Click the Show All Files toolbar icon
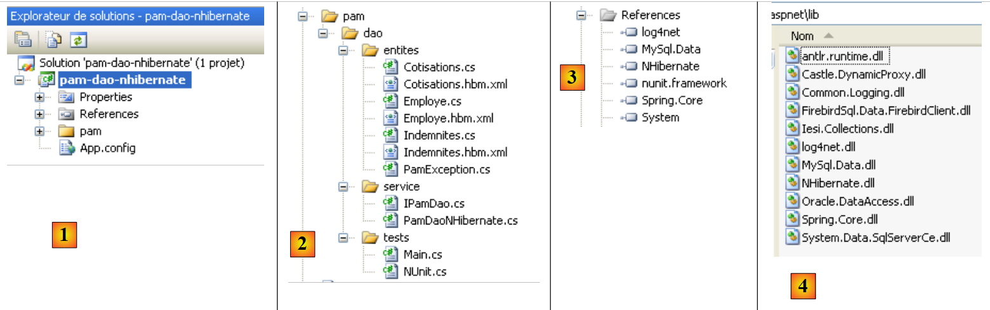 [x=53, y=40]
